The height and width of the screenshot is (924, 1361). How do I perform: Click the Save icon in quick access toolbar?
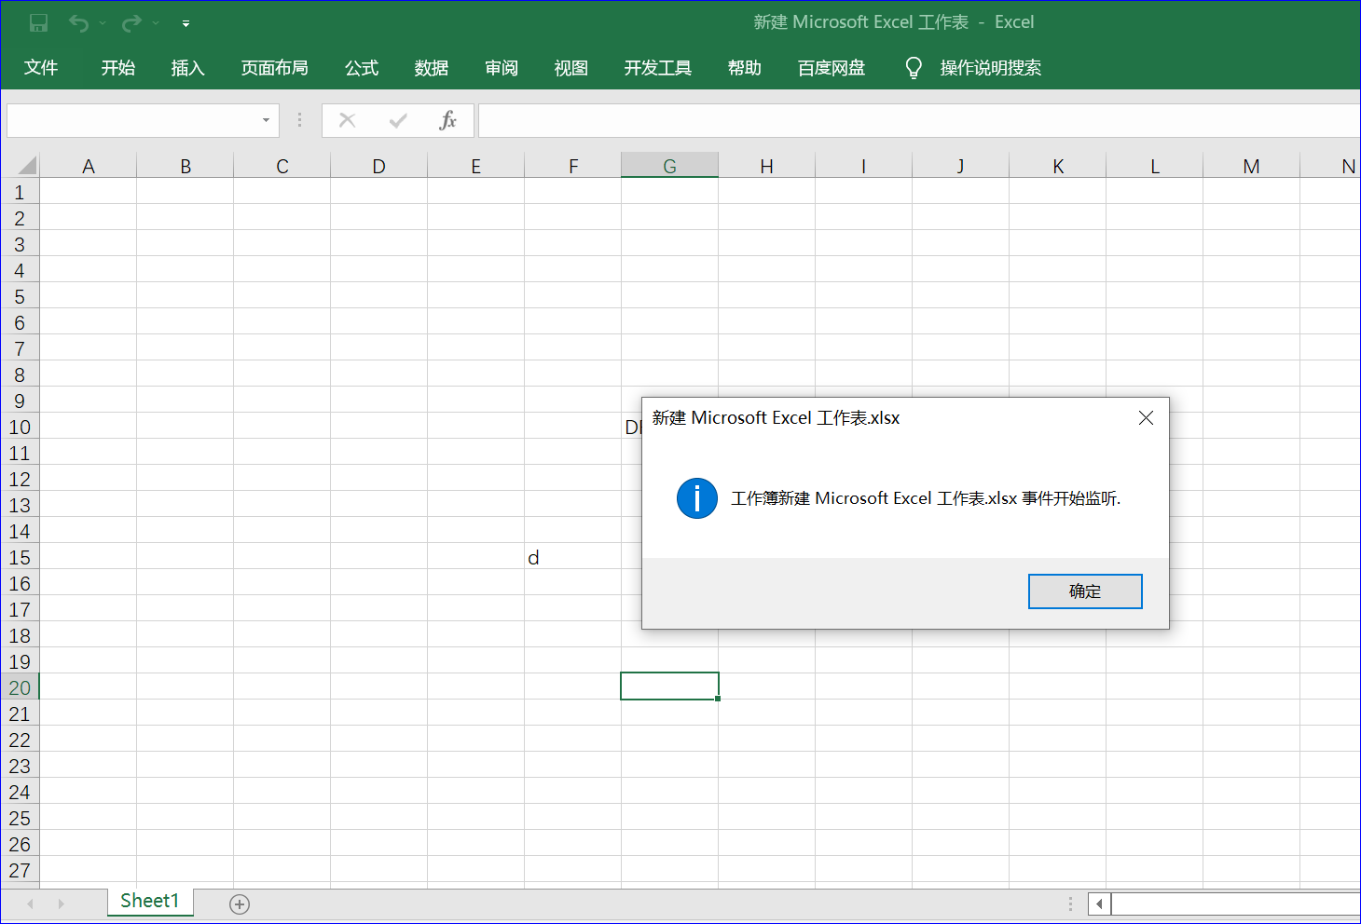pyautogui.click(x=38, y=23)
